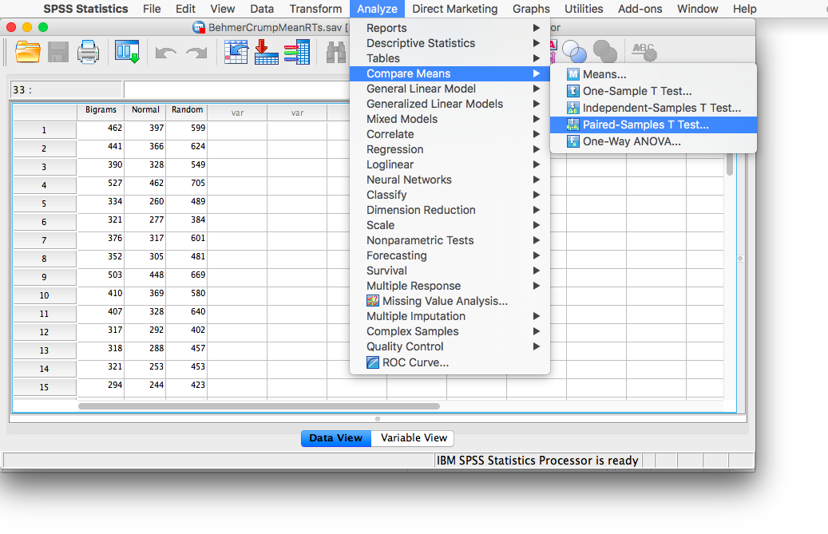
Task: Expand the Neural Networks submenu
Action: tap(450, 180)
